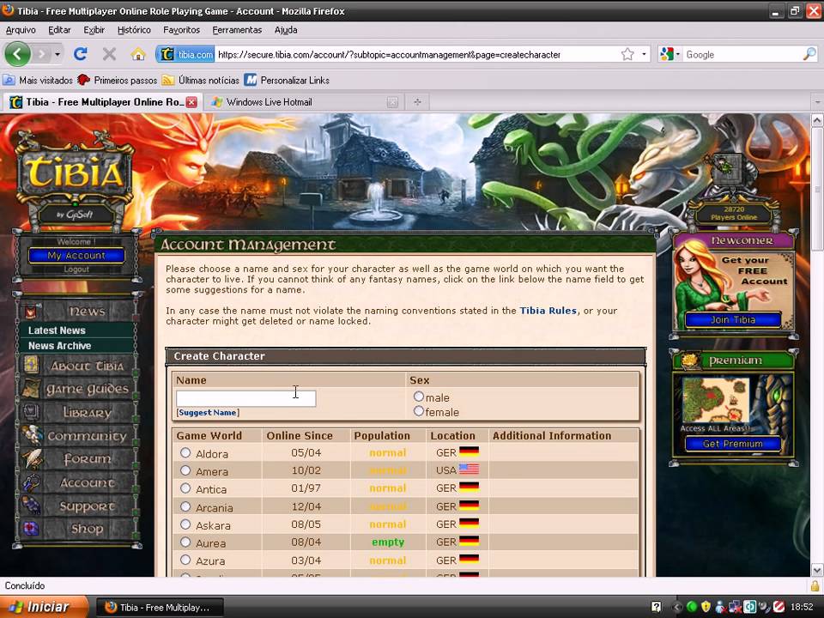Select the female radio button
The height and width of the screenshot is (618, 824).
pyautogui.click(x=418, y=411)
